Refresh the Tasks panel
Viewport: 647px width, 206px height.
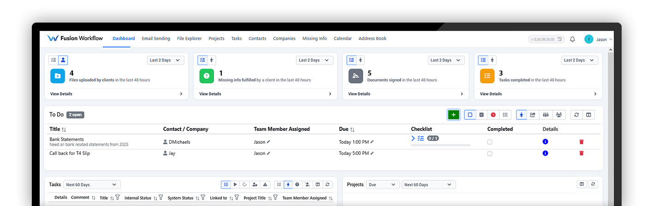[327, 184]
